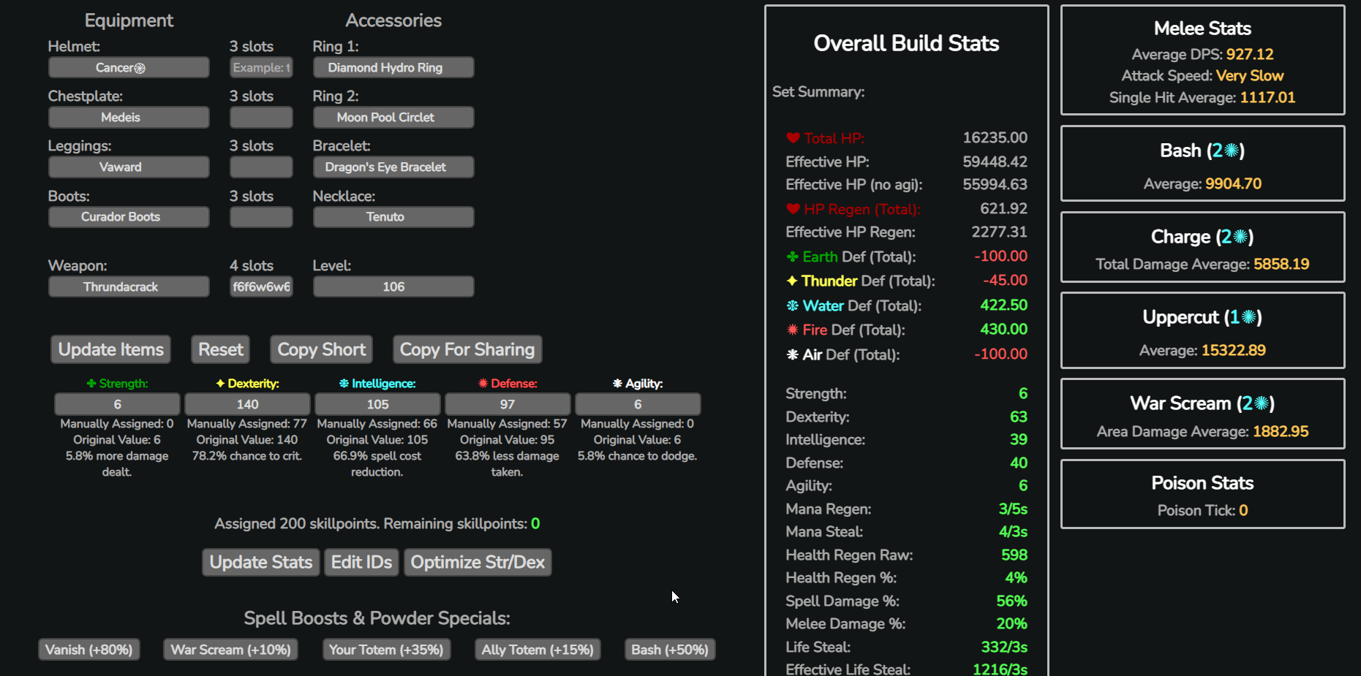This screenshot has width=1361, height=676.
Task: Click the mana icon in the Uppercut heading
Action: pos(1249,317)
